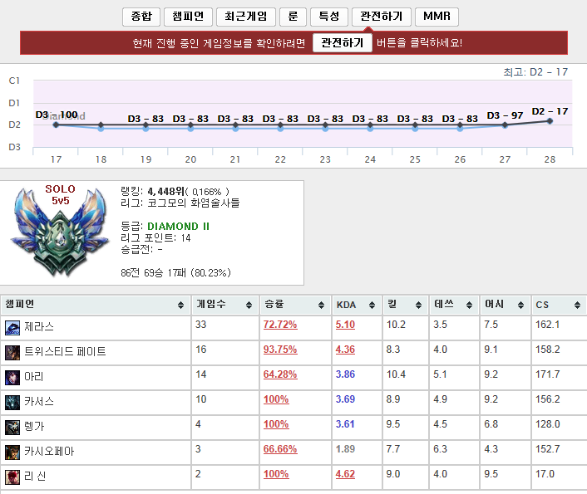The height and width of the screenshot is (494, 587).
Task: Open the MMR tab
Action: click(x=437, y=17)
